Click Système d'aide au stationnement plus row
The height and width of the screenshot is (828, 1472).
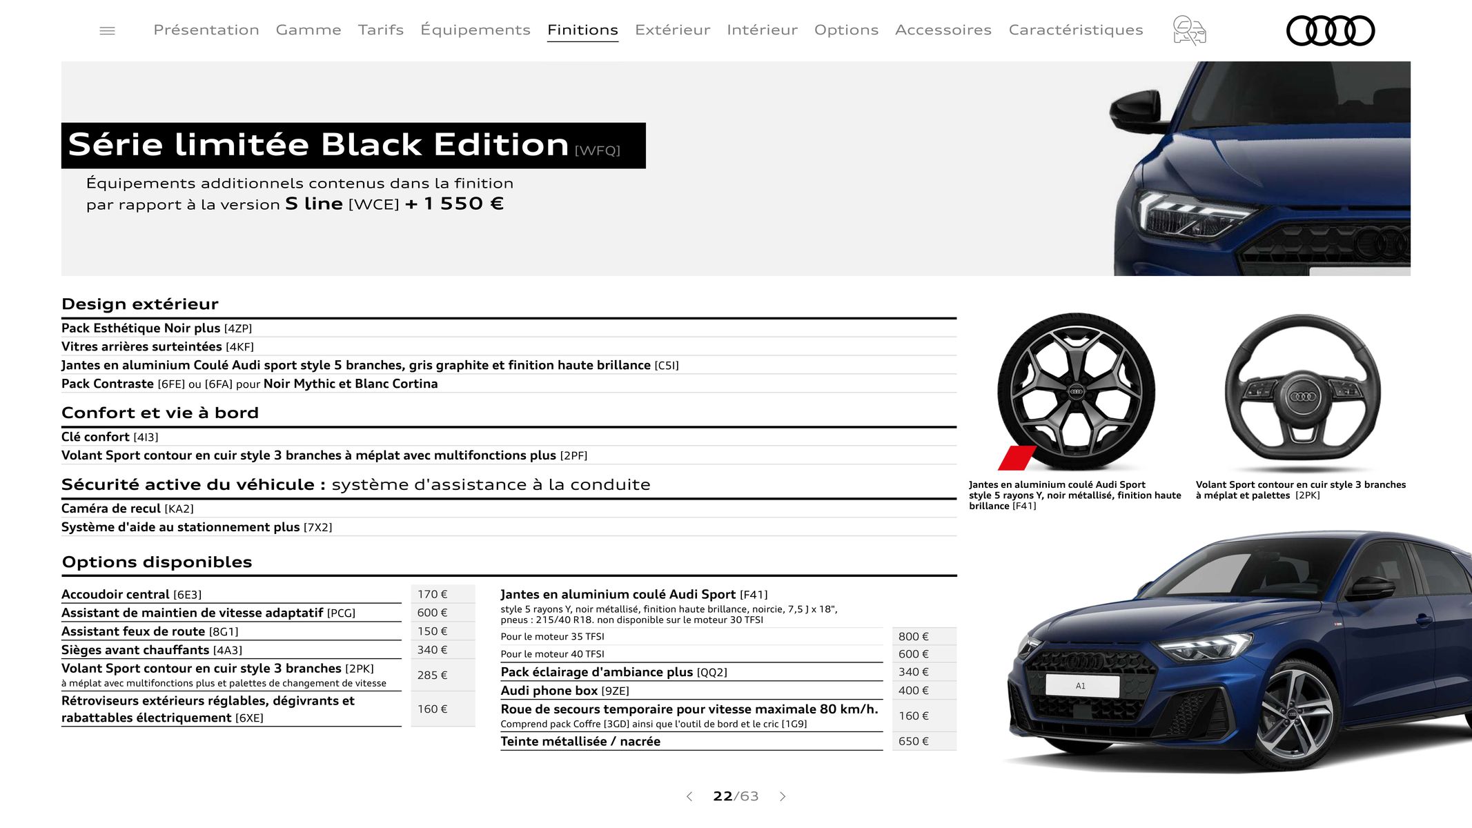509,527
